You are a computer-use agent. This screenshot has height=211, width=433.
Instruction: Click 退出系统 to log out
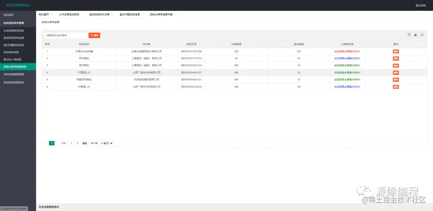coord(421,6)
